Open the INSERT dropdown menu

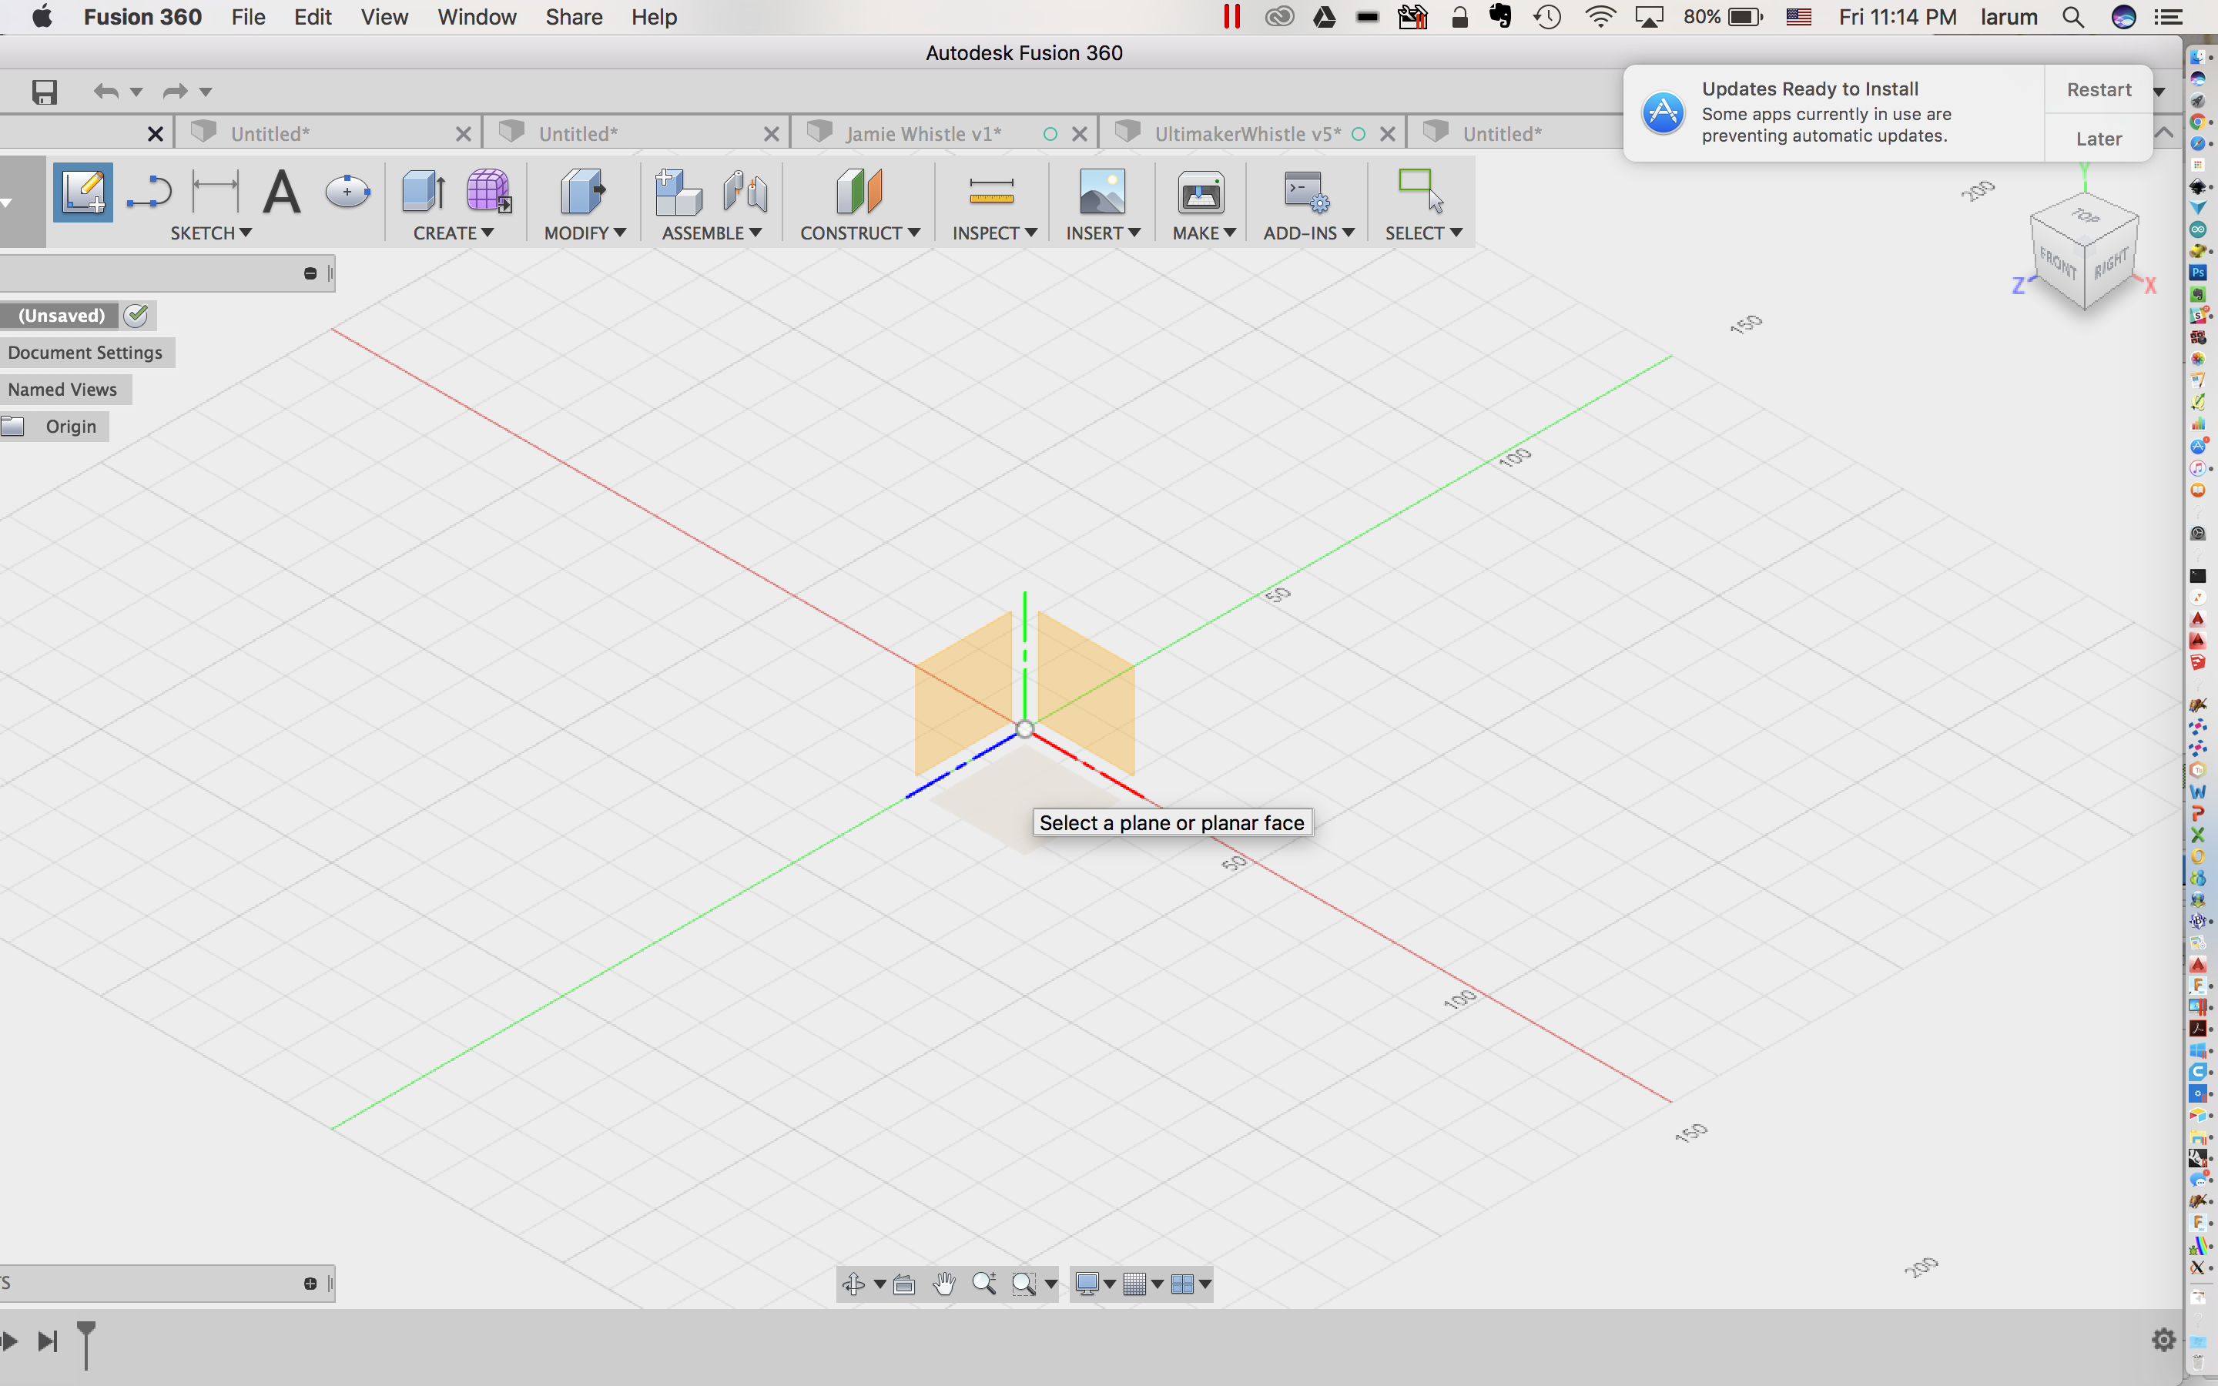[x=1103, y=233]
